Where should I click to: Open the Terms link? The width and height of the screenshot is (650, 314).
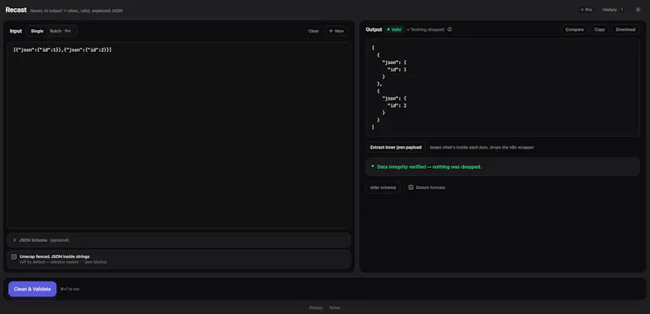(335, 308)
